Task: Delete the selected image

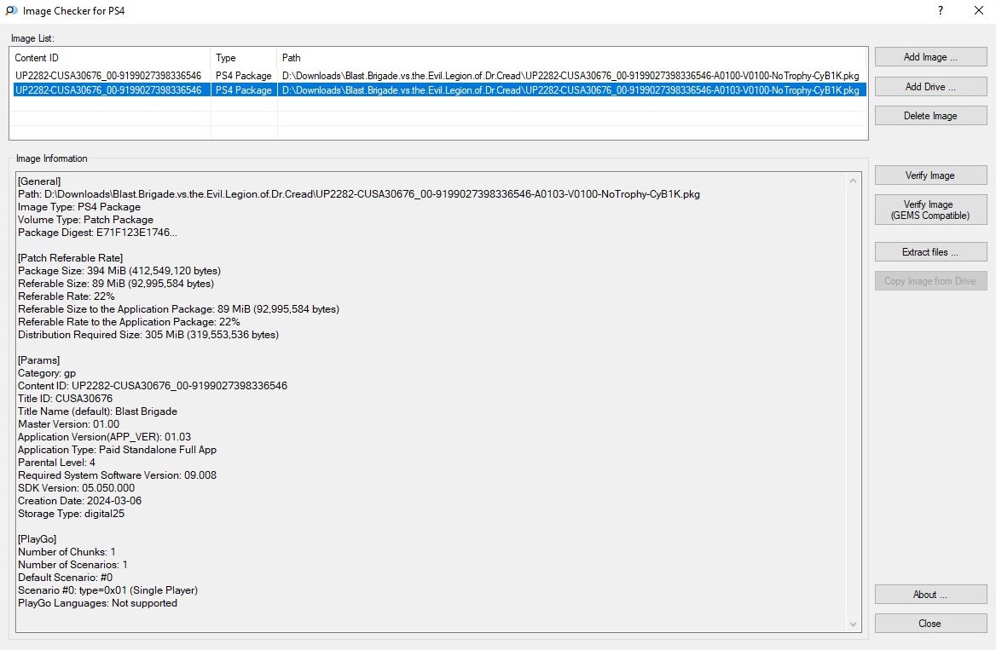Action: click(930, 116)
